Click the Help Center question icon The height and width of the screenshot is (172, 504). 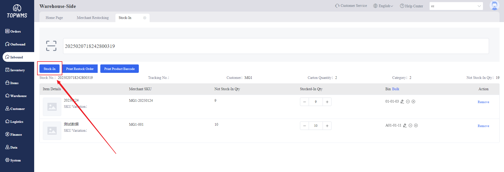(x=402, y=6)
